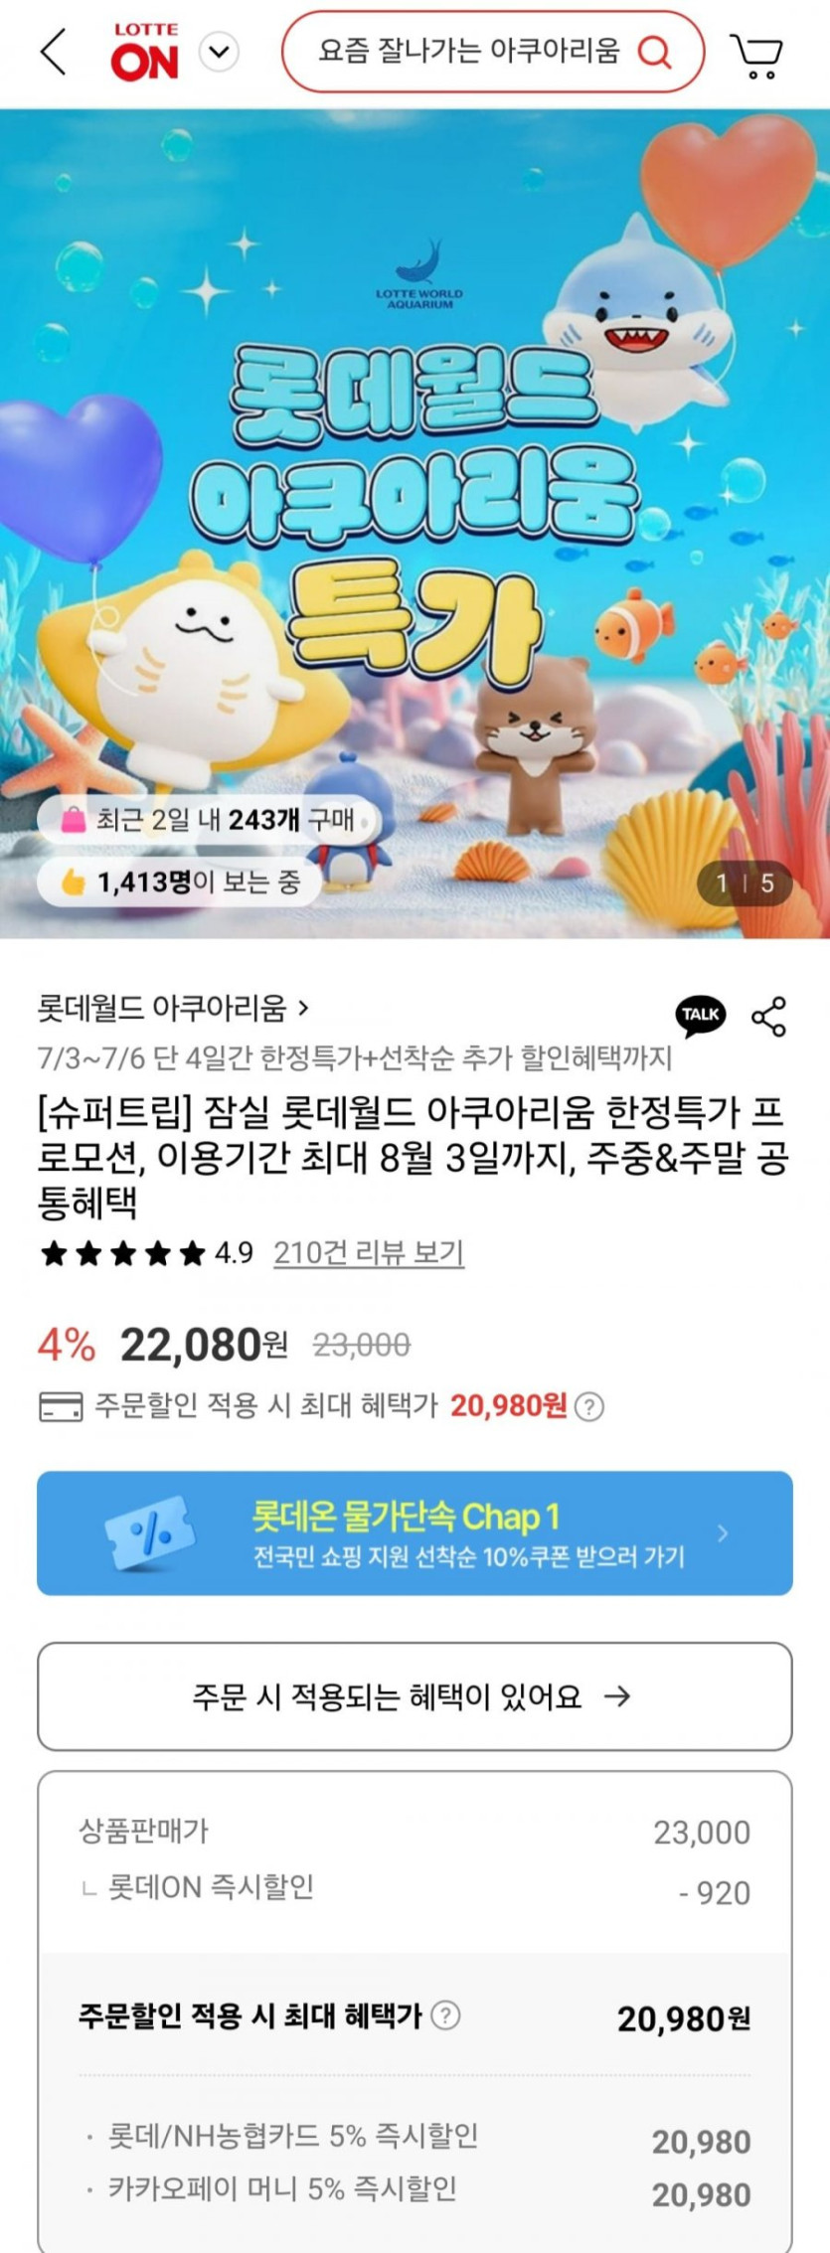Screen dimensions: 830x2253
Task: Open the 롯데월드 아쿠아리움 store link
Action: 173,1008
